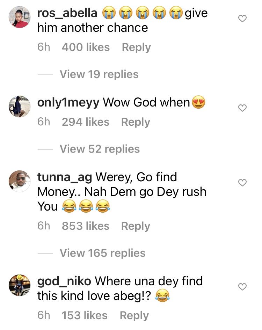Image resolution: width=262 pixels, height=330 pixels.
Task: Reply to god_niko's comment
Action: click(x=134, y=316)
